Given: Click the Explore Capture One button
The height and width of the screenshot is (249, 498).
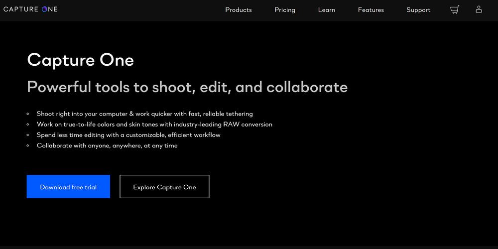Looking at the screenshot, I should pos(164,186).
